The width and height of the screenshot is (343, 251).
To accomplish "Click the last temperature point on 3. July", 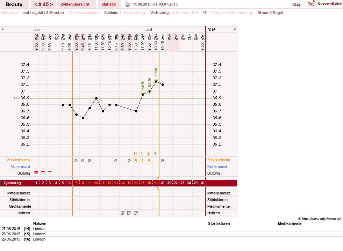I will coord(163,84).
